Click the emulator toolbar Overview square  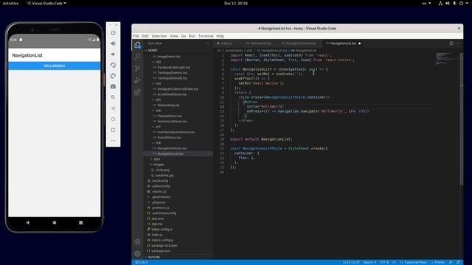coord(113,130)
